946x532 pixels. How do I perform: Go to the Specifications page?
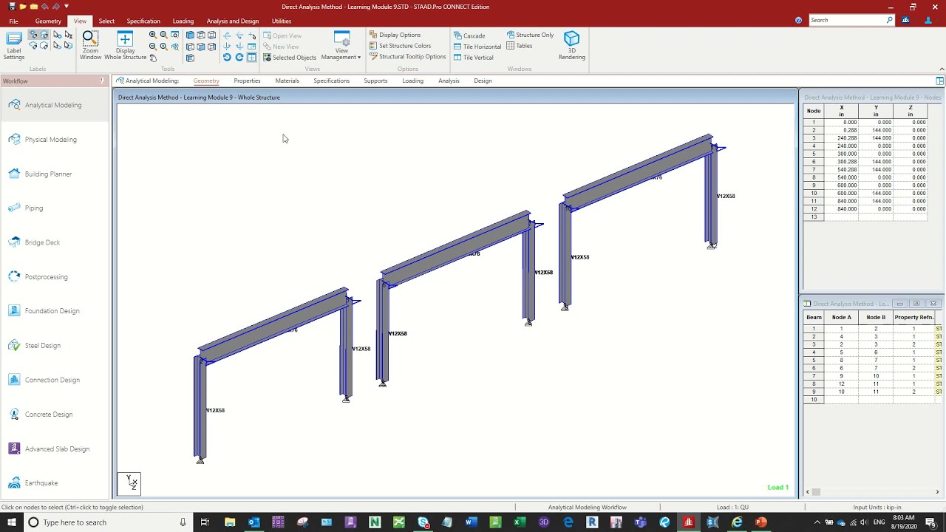coord(331,81)
